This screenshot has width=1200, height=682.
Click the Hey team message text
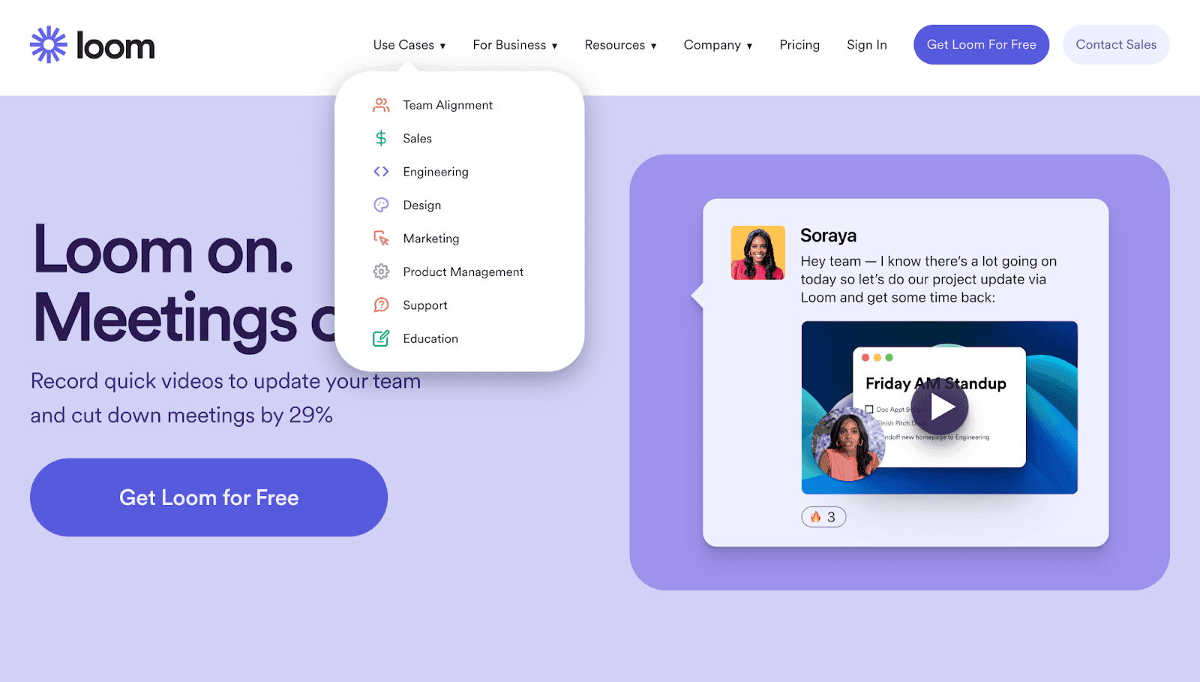pos(928,279)
